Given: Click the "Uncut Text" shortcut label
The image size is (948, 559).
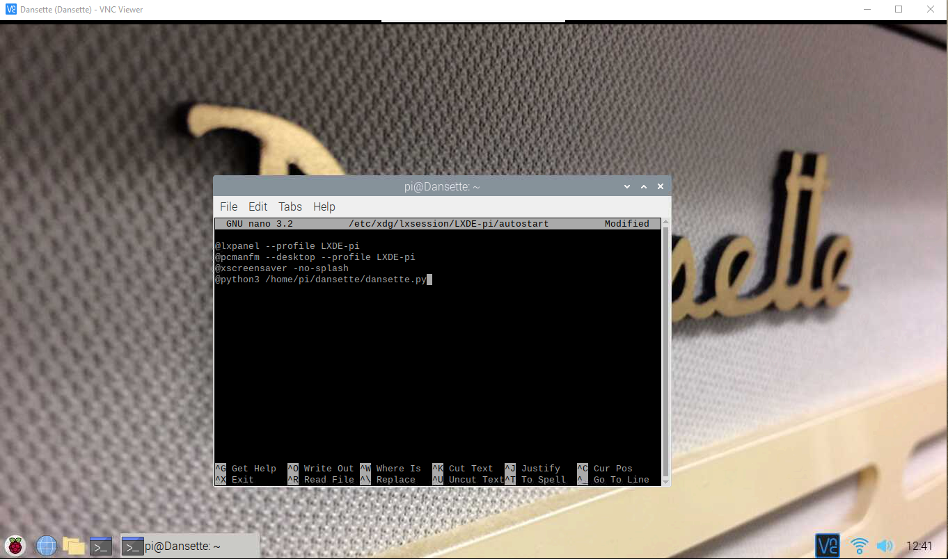Looking at the screenshot, I should point(477,480).
